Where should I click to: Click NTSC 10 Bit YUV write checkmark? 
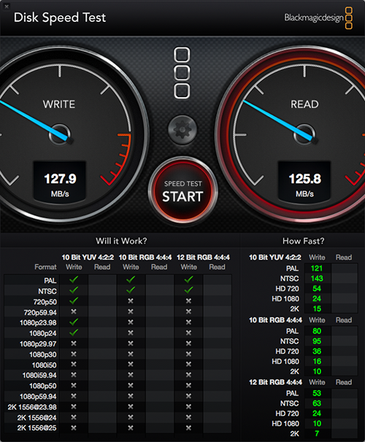(x=74, y=290)
